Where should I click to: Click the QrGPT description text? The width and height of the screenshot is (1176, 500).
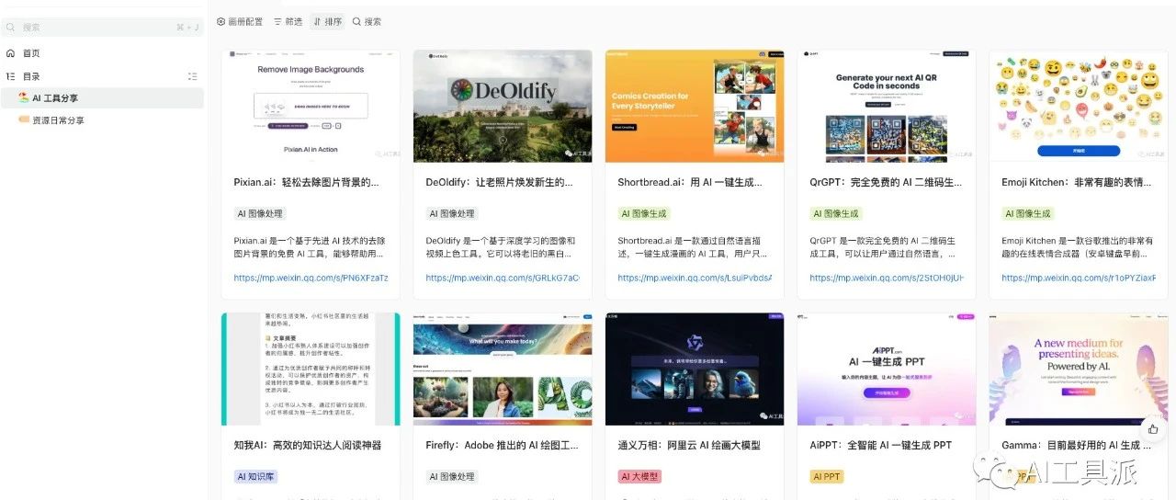885,247
